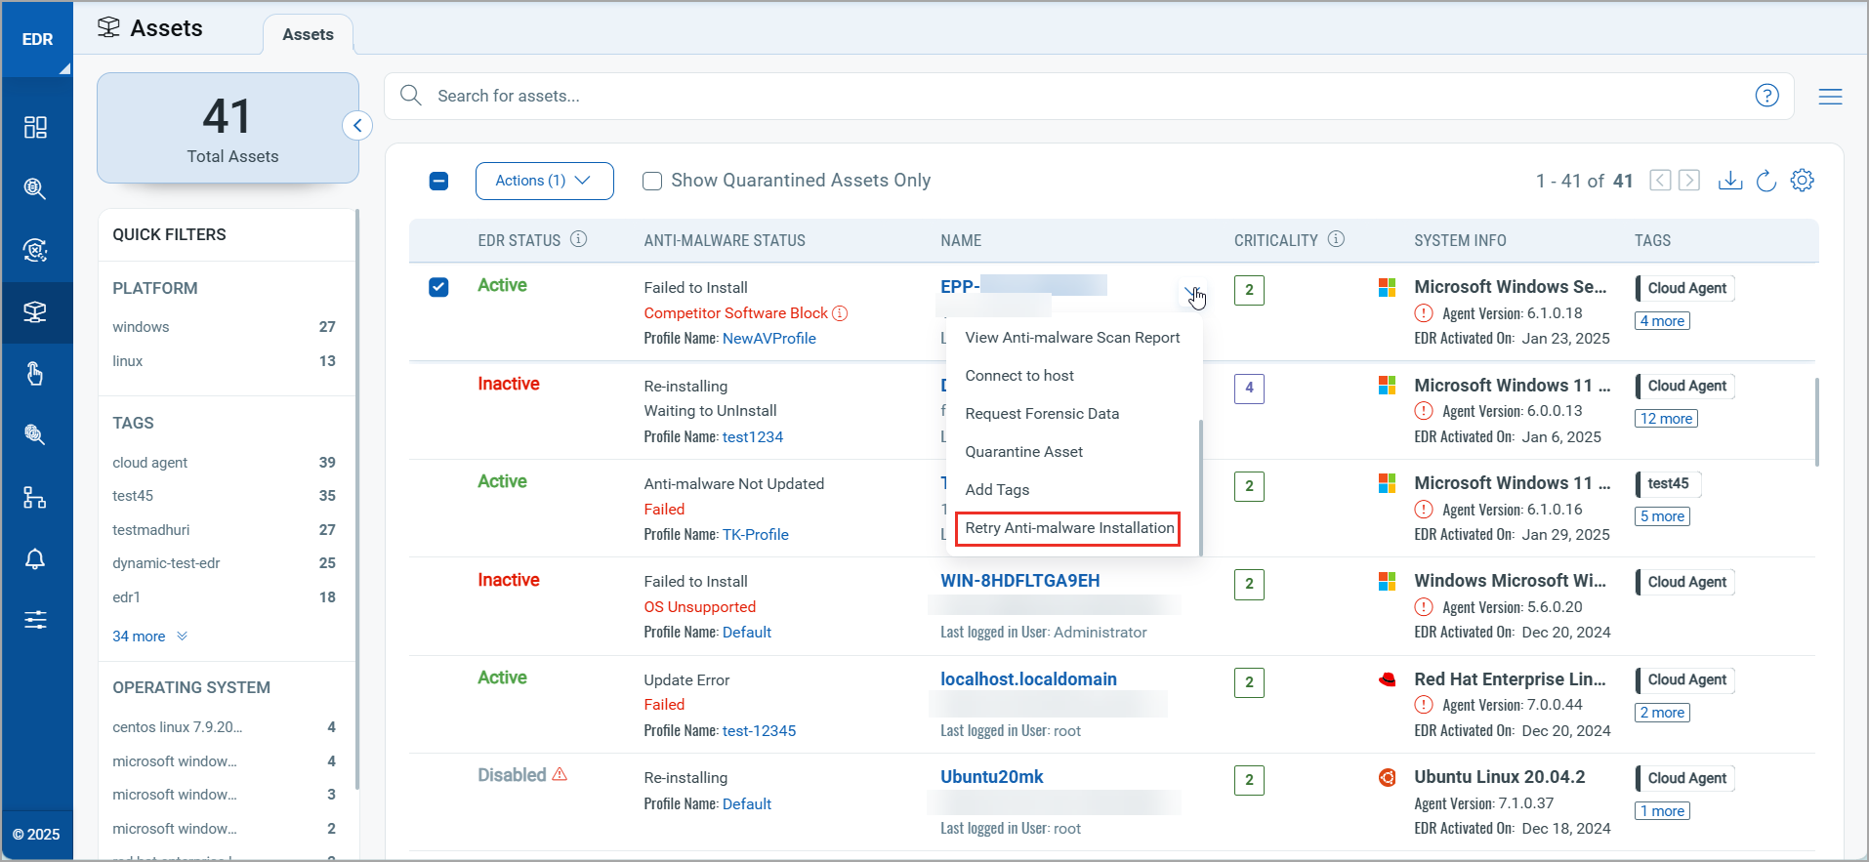Toggle the select-all checkbox in the table toolbar
Viewport: 1869px width, 862px height.
coord(438,181)
